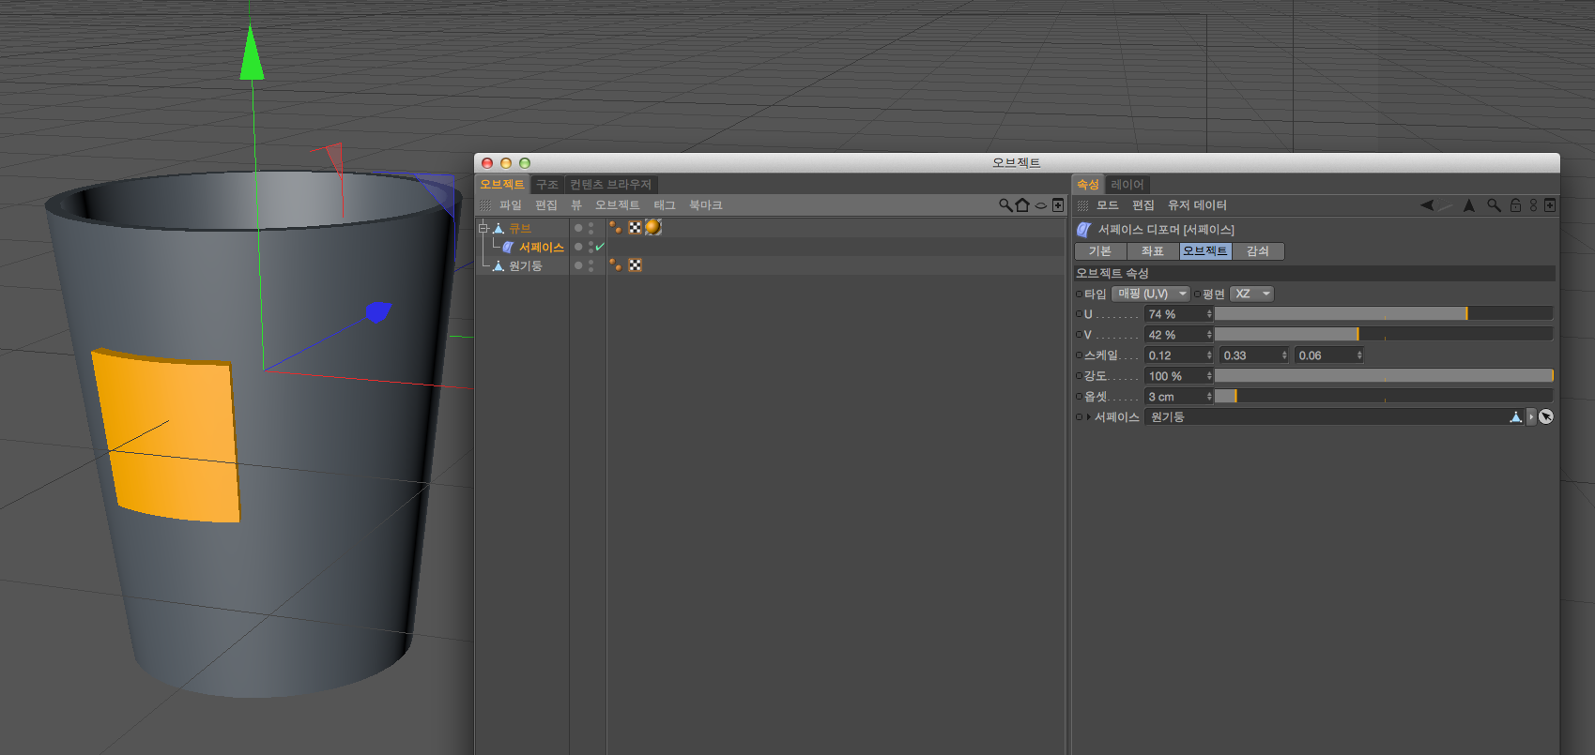The image size is (1595, 755).
Task: Click the object picker cursor icon beside 원기둥
Action: tap(1546, 416)
